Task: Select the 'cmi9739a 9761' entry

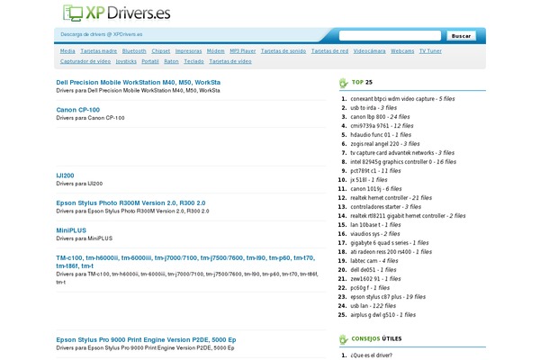Action: click(382, 126)
